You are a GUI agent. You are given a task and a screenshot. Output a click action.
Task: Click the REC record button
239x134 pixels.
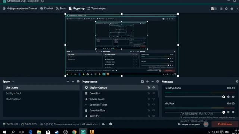206,124
